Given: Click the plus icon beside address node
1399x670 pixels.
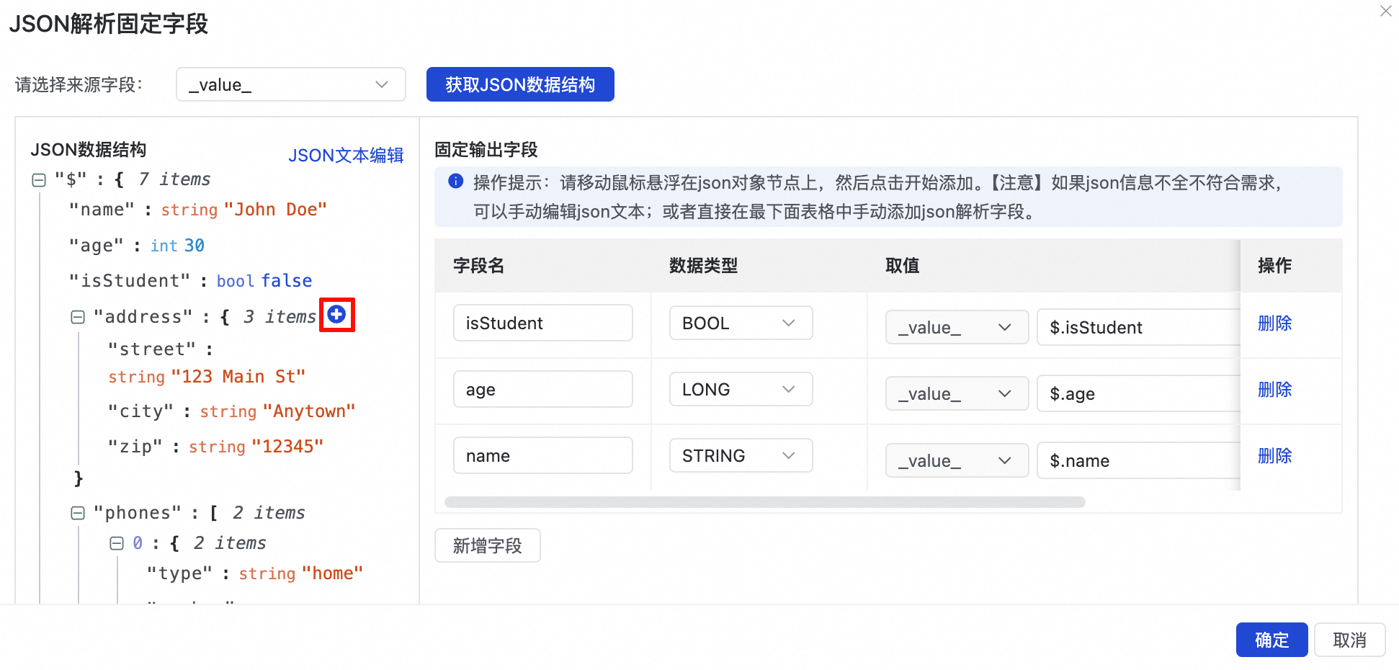Looking at the screenshot, I should (x=336, y=314).
